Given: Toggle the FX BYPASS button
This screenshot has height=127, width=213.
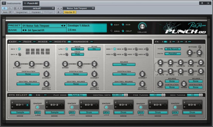Looking at the screenshot, I should tap(199, 47).
